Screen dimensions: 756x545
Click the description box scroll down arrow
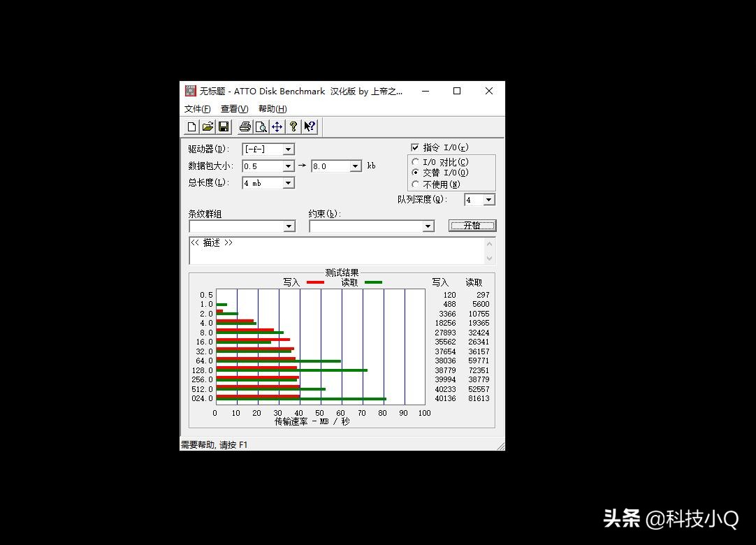point(489,258)
